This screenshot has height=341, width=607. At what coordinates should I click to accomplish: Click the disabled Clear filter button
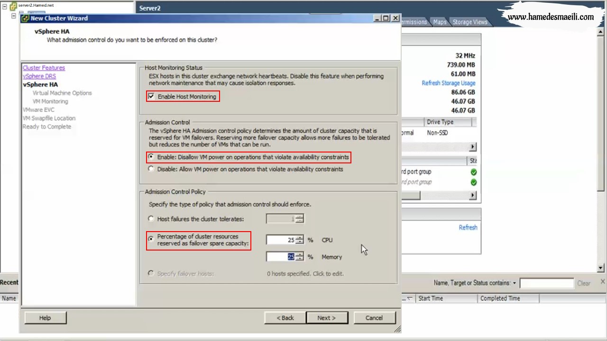tap(584, 283)
